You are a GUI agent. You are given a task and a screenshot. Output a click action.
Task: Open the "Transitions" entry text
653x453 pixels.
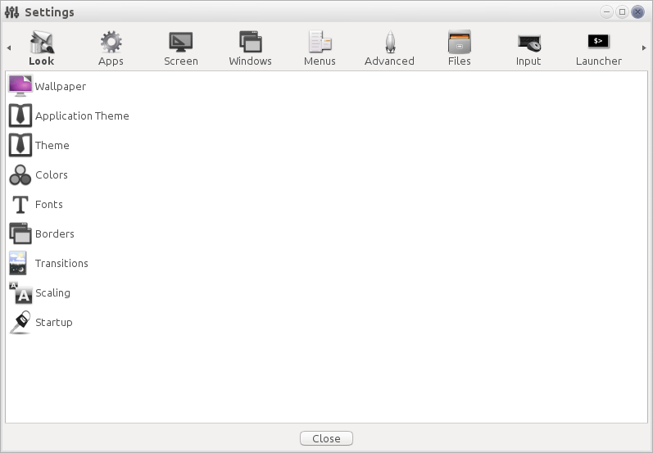(x=61, y=263)
